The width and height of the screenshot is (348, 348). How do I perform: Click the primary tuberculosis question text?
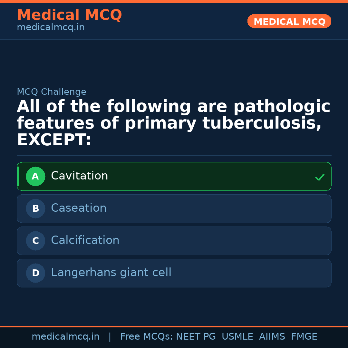pyautogui.click(x=173, y=123)
